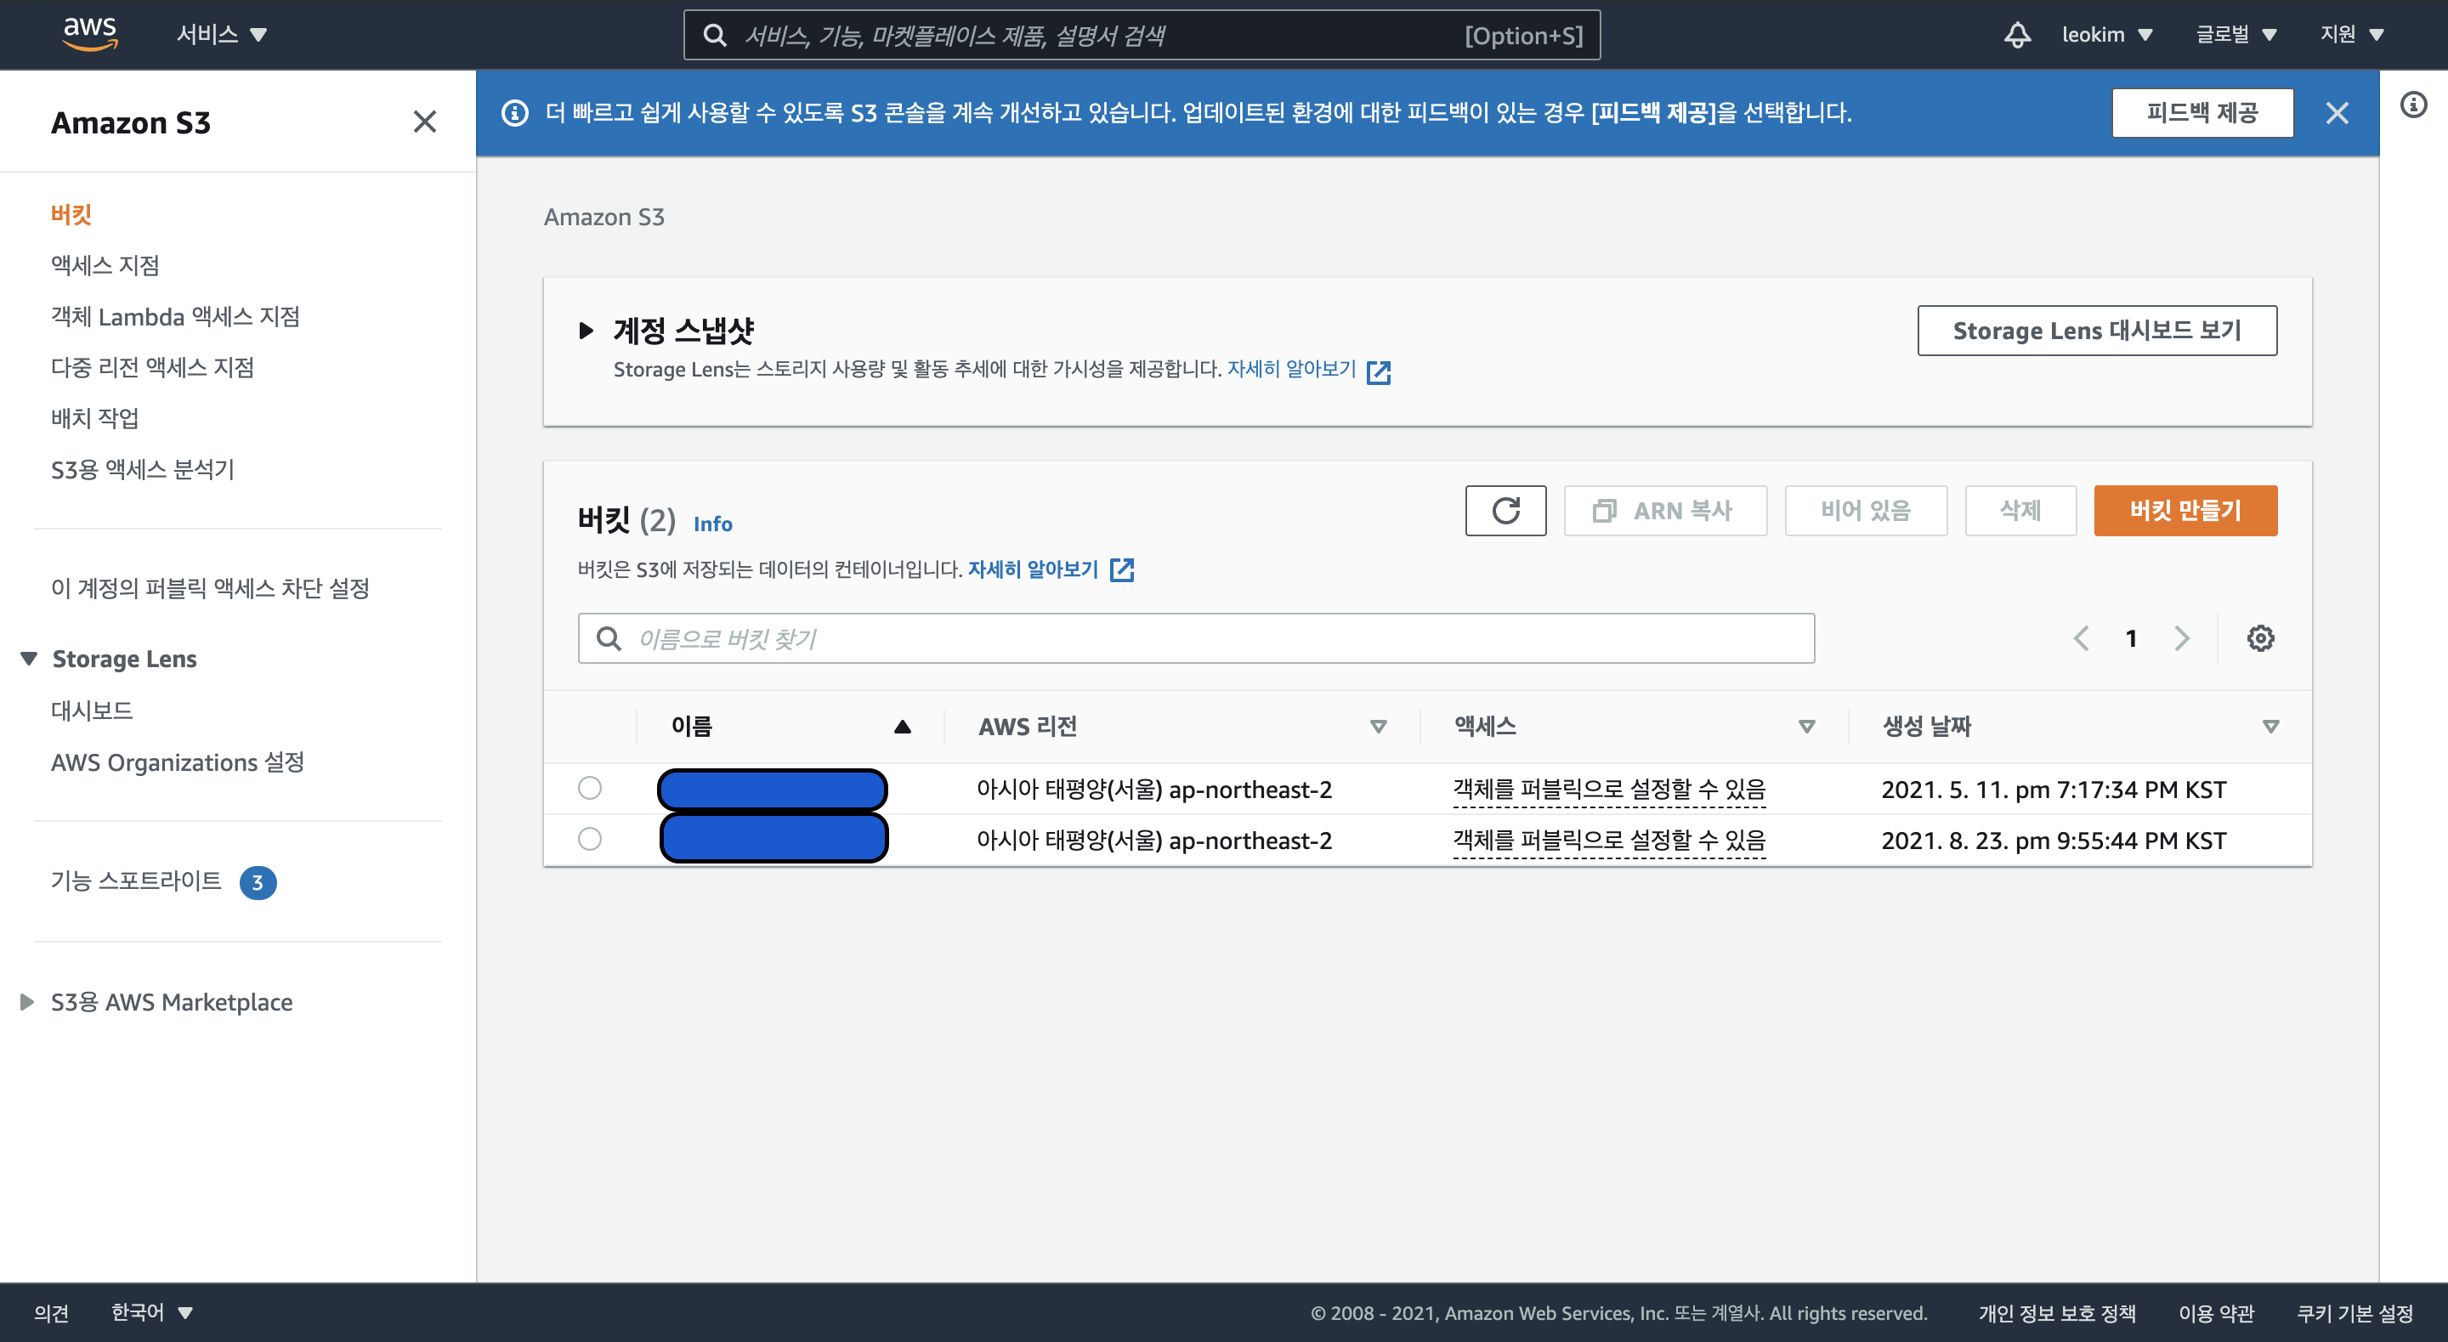The height and width of the screenshot is (1342, 2448).
Task: Open 이 계정의 퍼블릭 액세스 차단 설정
Action: 210,588
